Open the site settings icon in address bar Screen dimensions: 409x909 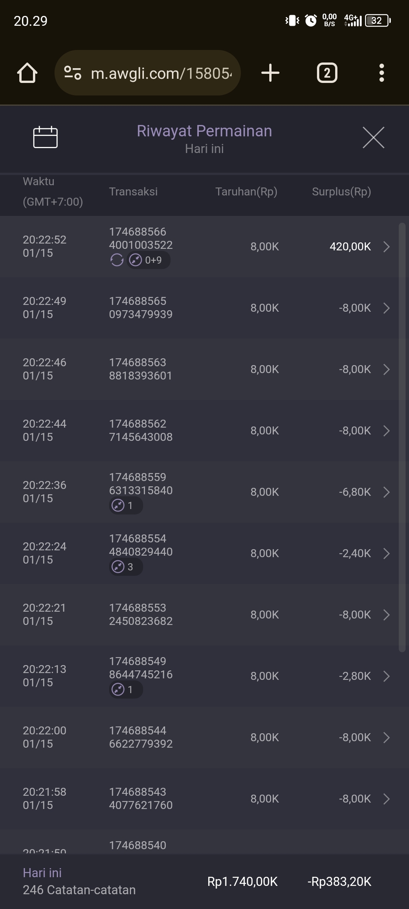(73, 73)
